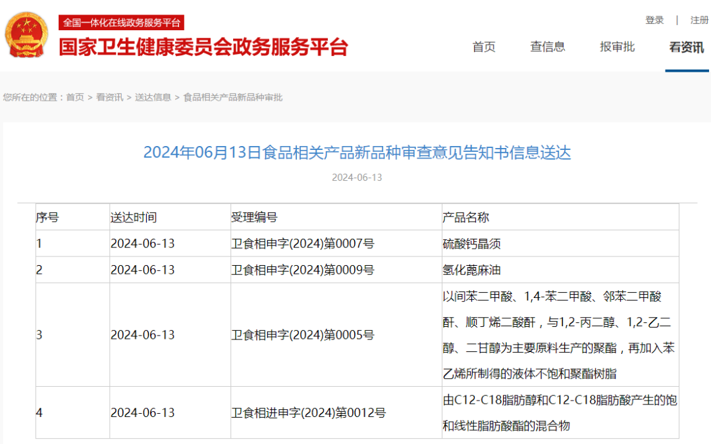This screenshot has width=711, height=444.
Task: Open the 查信息 navigation tab
Action: [547, 47]
